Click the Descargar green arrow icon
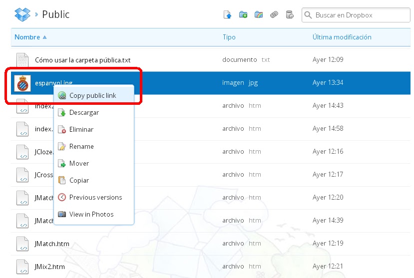The width and height of the screenshot is (414, 278). 62,113
